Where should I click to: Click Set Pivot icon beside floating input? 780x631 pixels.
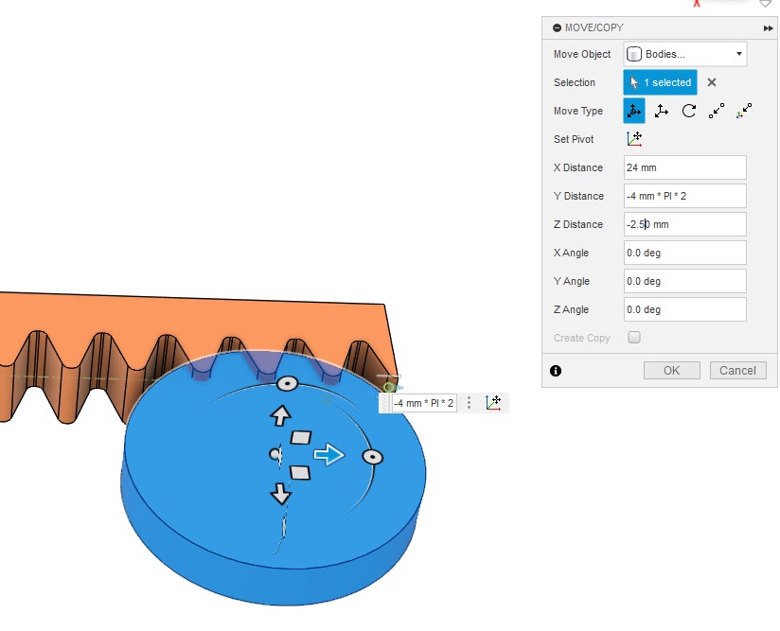tap(493, 403)
